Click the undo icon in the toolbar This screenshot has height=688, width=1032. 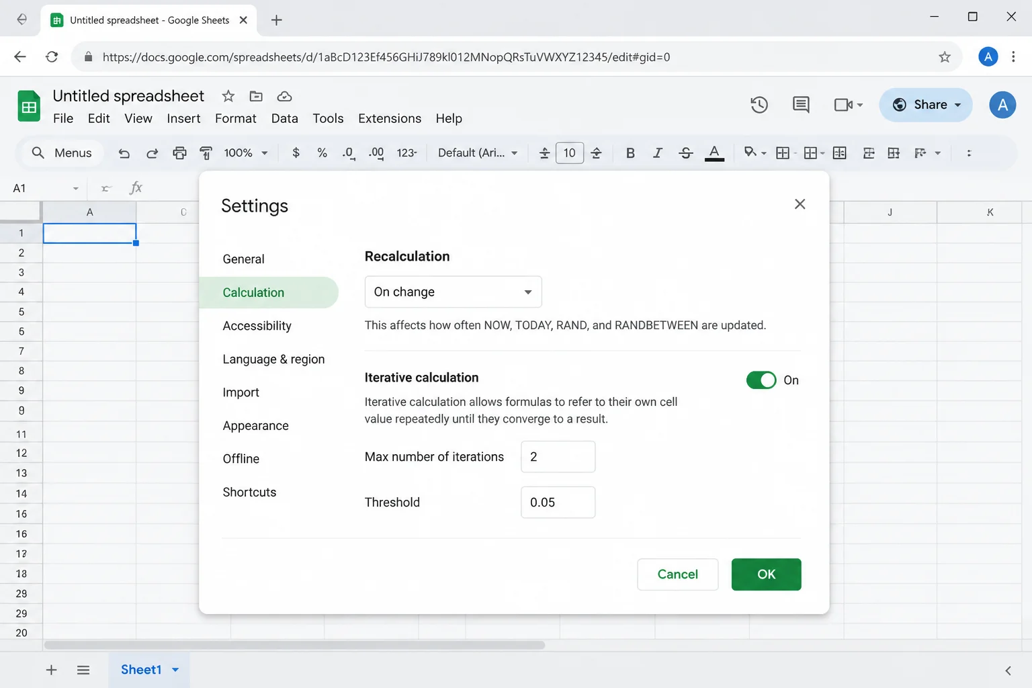pos(124,153)
